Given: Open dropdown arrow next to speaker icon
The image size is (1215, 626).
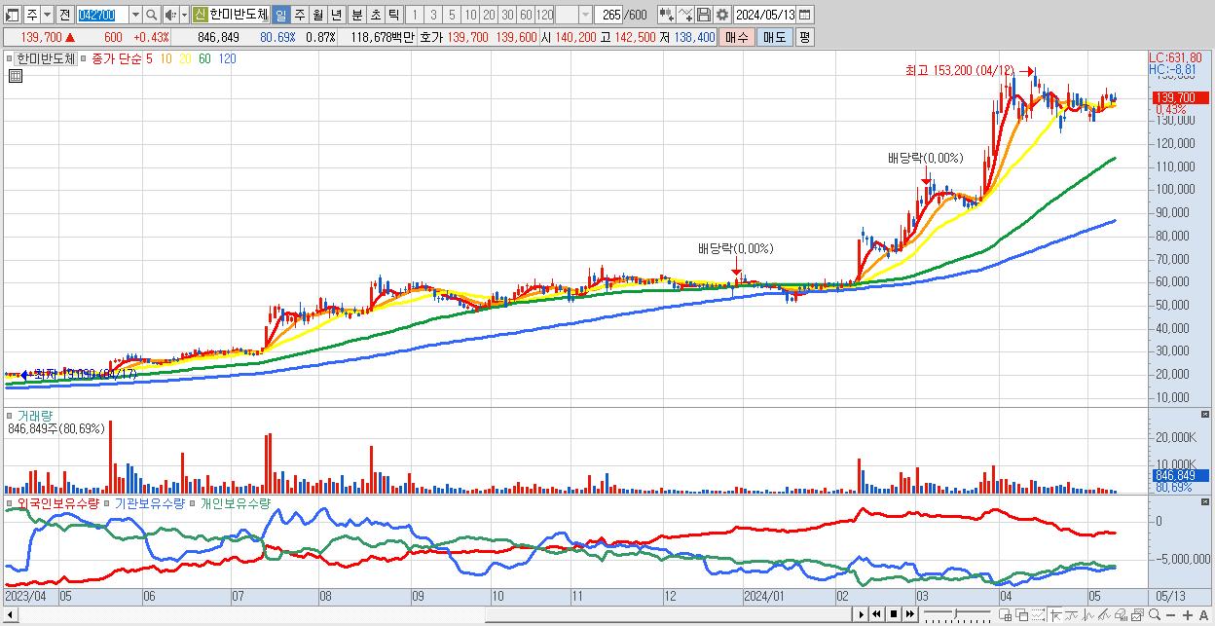Looking at the screenshot, I should click(x=184, y=15).
